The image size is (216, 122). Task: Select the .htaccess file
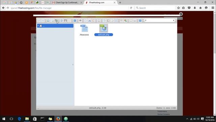click(x=84, y=30)
